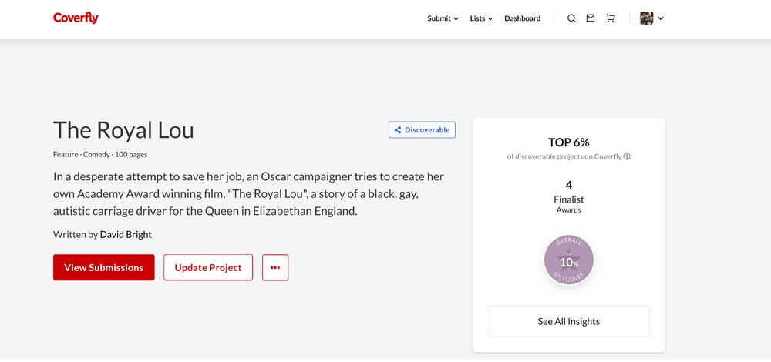This screenshot has height=362, width=771.
Task: Click the purple Overall Top 10% badge
Action: click(569, 260)
